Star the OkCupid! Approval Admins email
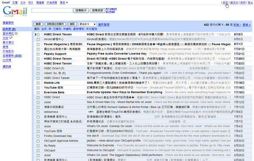254x161 pixels. click(x=41, y=141)
